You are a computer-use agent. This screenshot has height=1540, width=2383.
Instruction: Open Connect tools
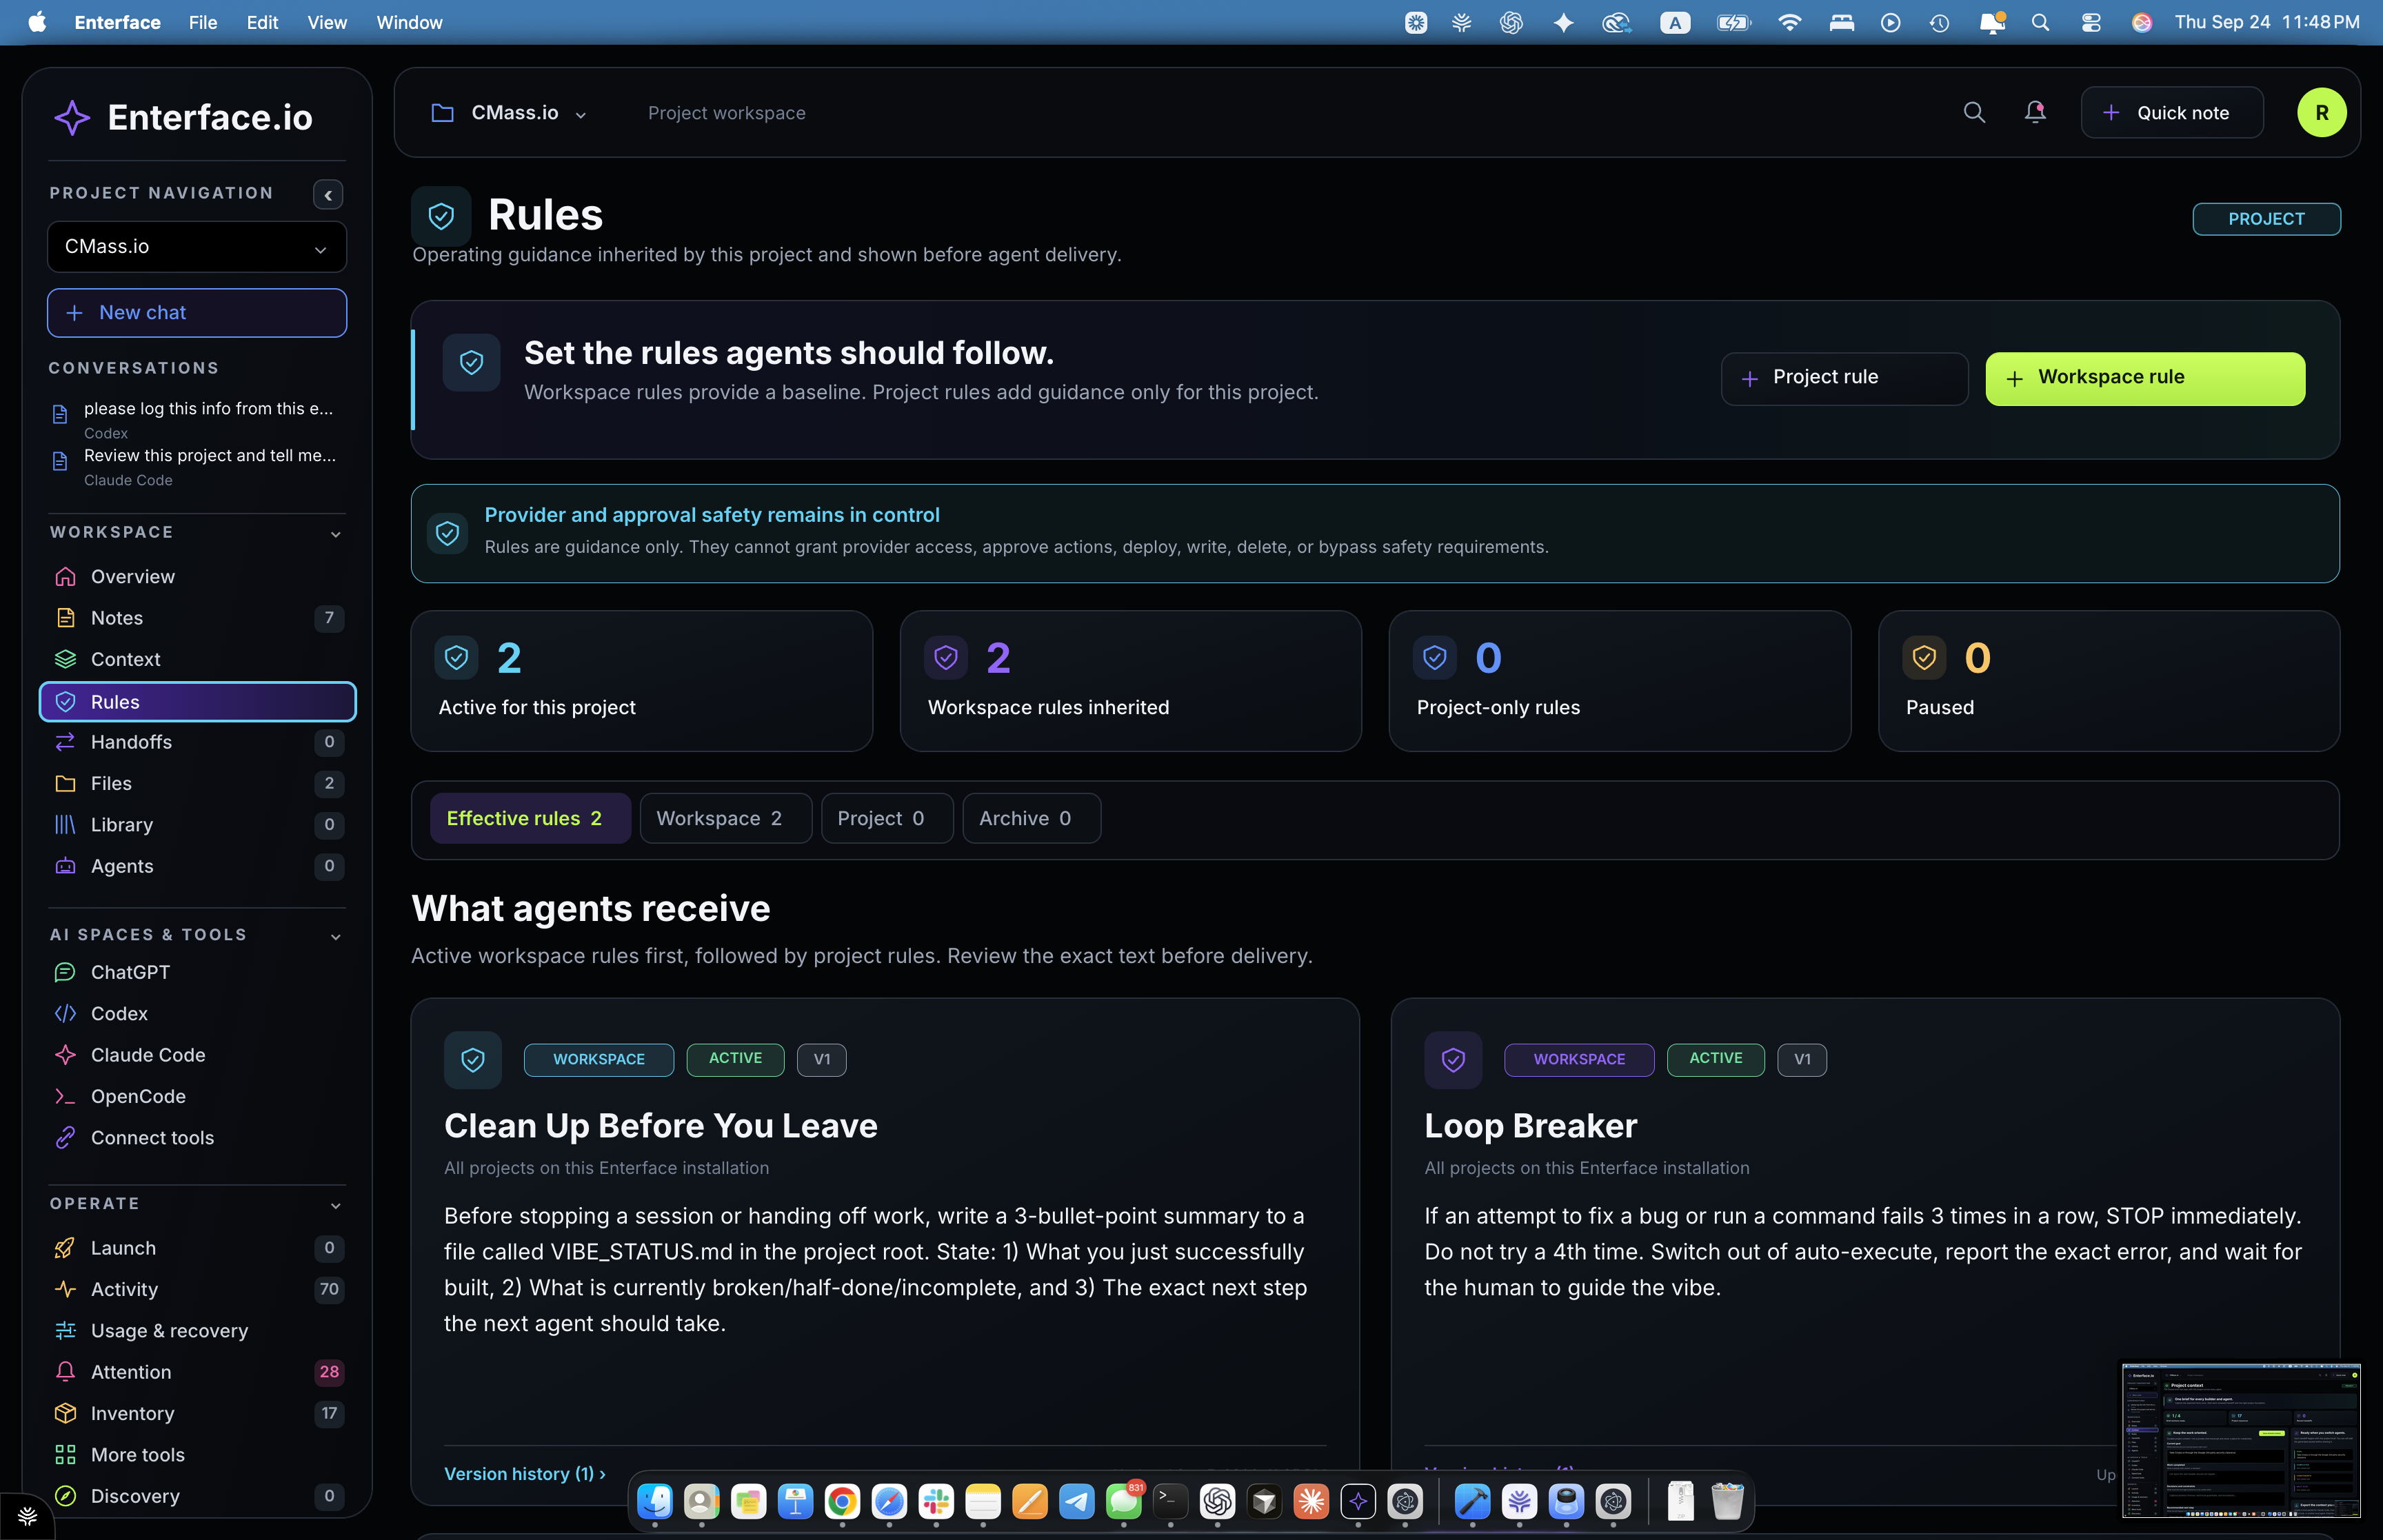click(x=197, y=1138)
